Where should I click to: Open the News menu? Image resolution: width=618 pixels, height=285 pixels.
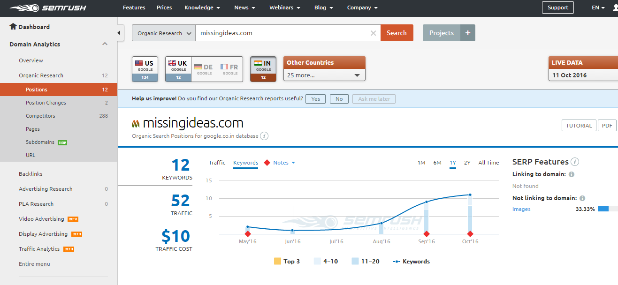(245, 7)
